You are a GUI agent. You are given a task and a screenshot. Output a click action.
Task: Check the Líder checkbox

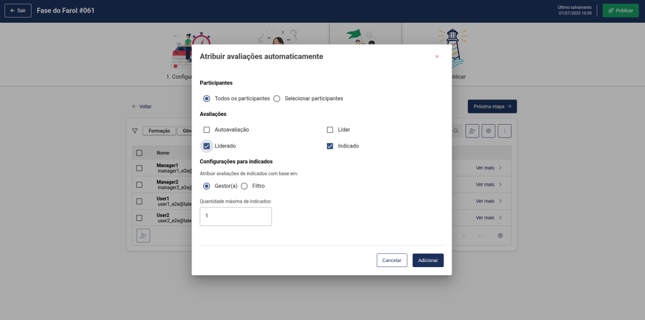tap(329, 130)
